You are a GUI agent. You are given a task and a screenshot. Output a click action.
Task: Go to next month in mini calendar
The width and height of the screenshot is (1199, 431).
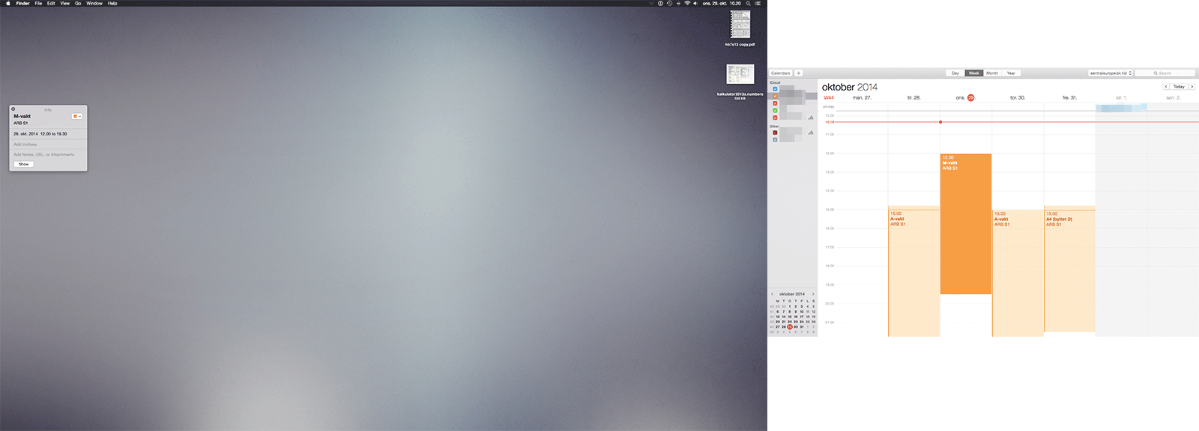tap(813, 294)
